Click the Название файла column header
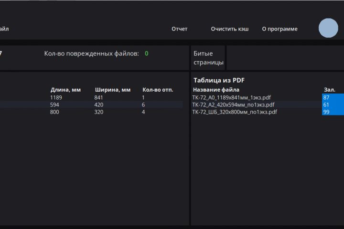Screen dimensions: 344x229 pyautogui.click(x=216, y=90)
